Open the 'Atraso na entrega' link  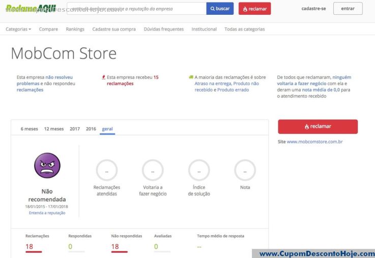tap(213, 83)
